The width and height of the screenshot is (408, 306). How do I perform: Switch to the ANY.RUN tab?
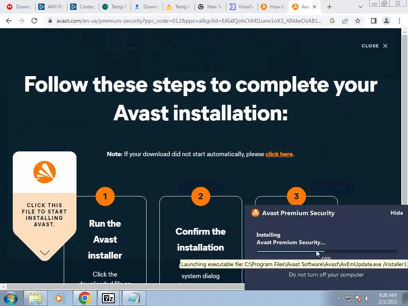pyautogui.click(x=51, y=7)
